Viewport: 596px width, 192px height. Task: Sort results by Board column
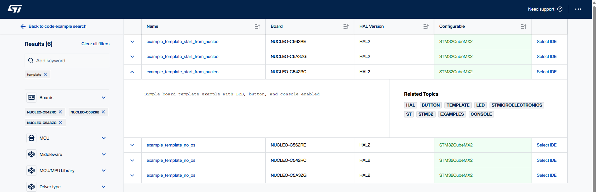pos(346,26)
